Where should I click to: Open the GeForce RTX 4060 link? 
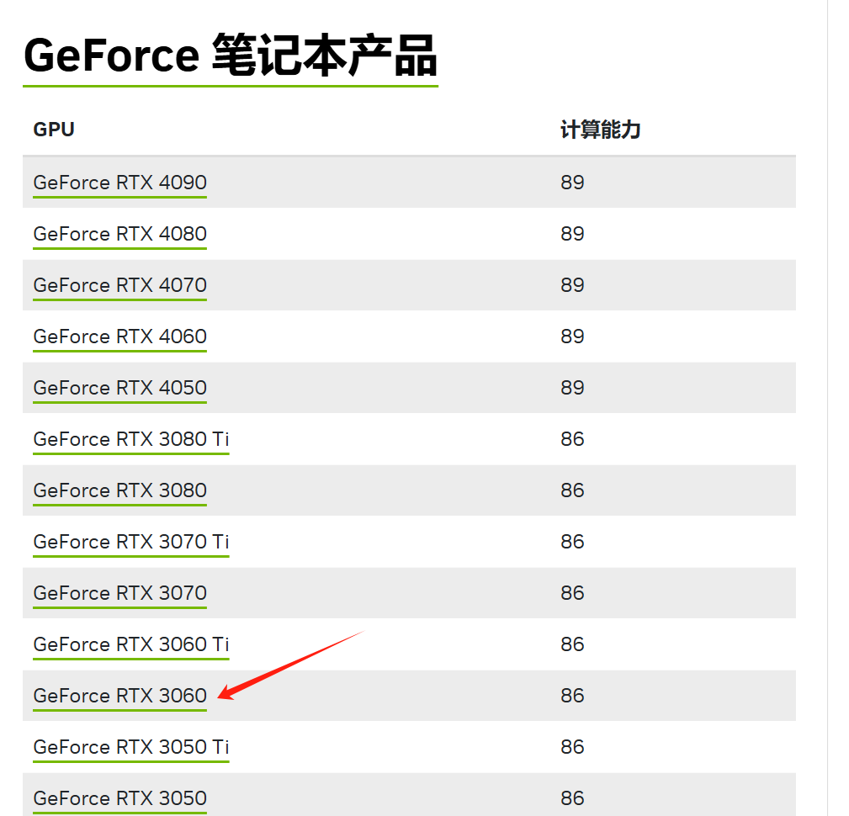tap(119, 336)
